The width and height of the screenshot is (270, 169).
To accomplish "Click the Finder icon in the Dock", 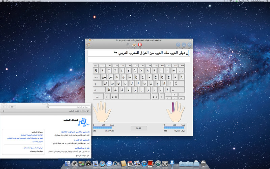I will 67,164.
